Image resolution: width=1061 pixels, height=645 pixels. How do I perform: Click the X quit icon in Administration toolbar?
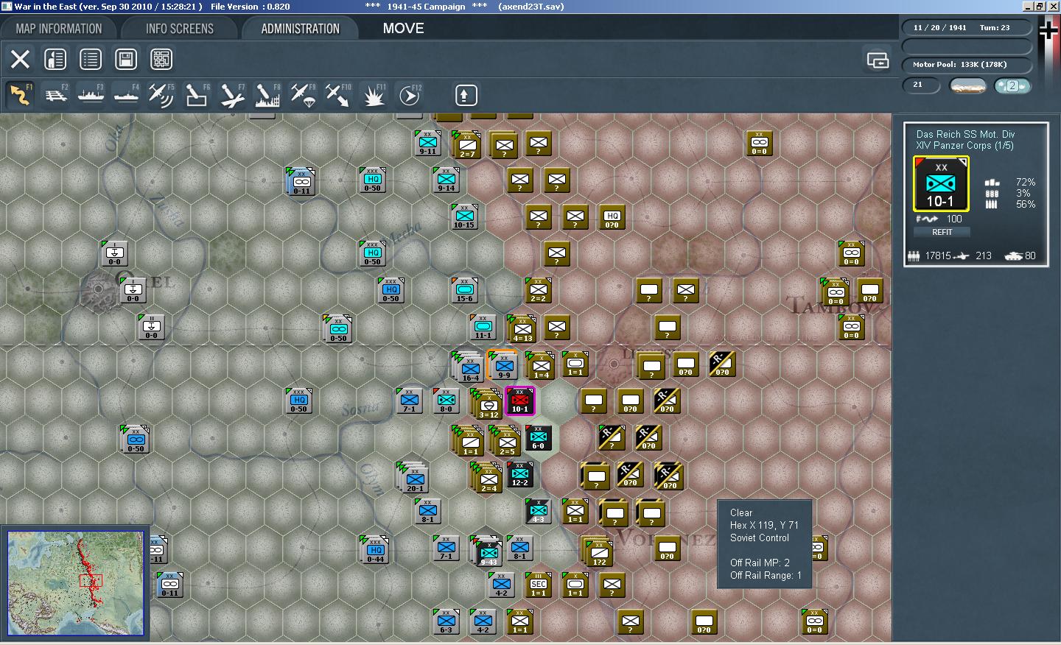21,59
